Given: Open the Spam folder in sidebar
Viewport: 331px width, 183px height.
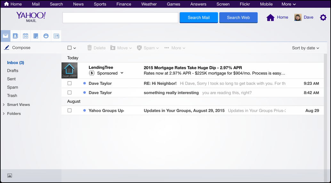Looking at the screenshot, I should 12,87.
